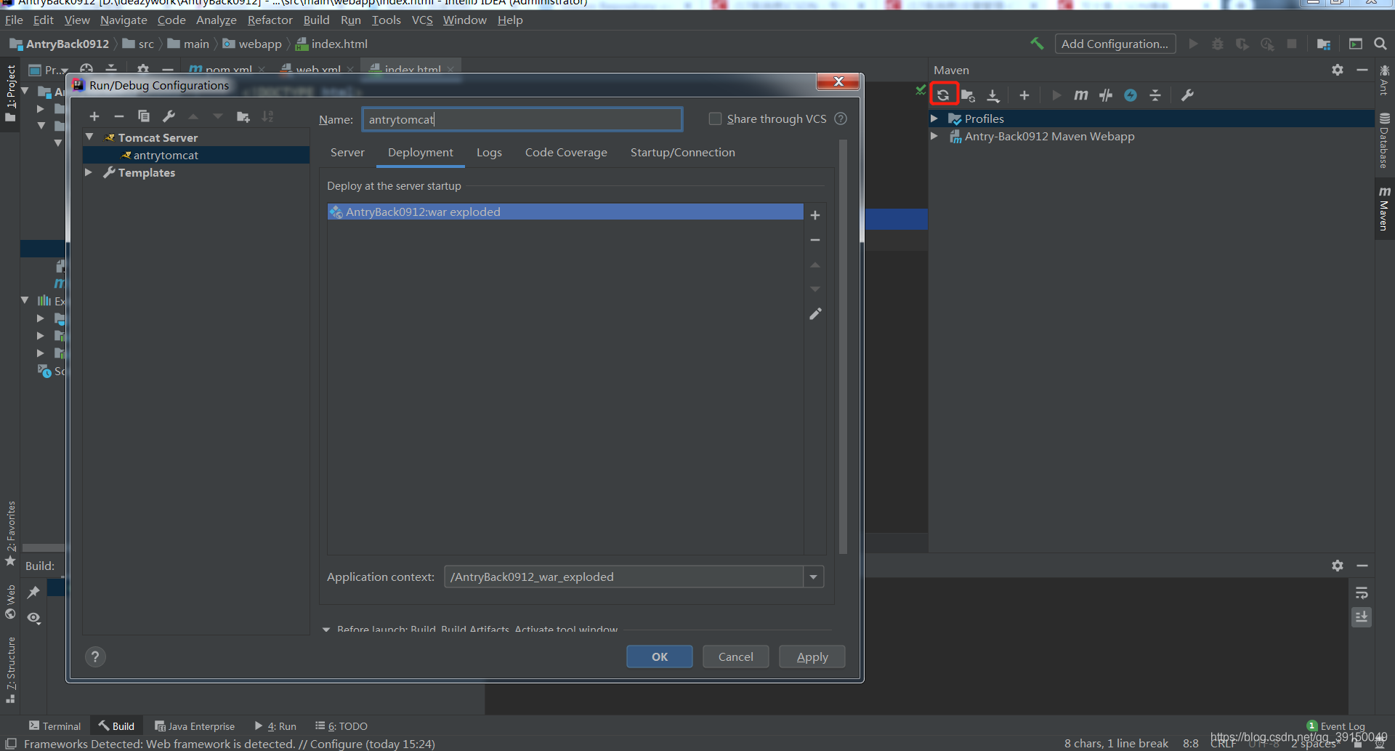
Task: Click Apply button in dialog
Action: tap(812, 657)
